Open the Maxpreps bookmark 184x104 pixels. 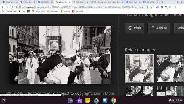point(78,12)
